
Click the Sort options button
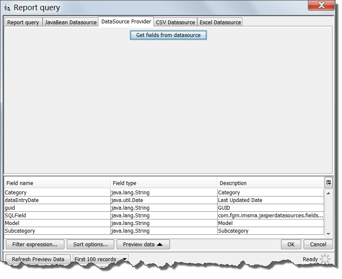coord(90,245)
